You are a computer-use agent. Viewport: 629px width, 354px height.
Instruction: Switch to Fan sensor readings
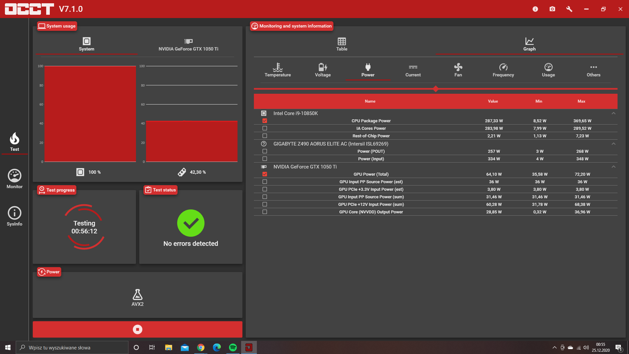(x=458, y=70)
